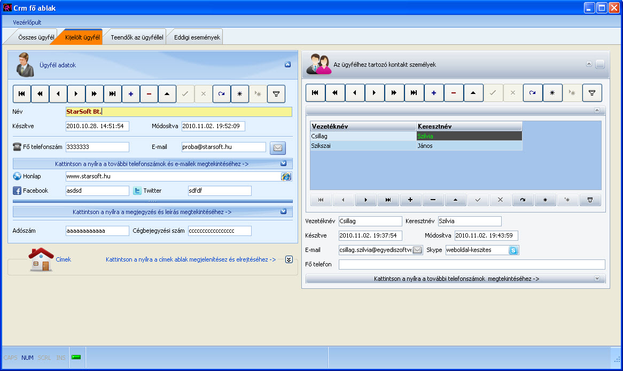Image resolution: width=623 pixels, height=371 pixels.
Task: Collapse contact persons panel header arrow
Action: [589, 64]
